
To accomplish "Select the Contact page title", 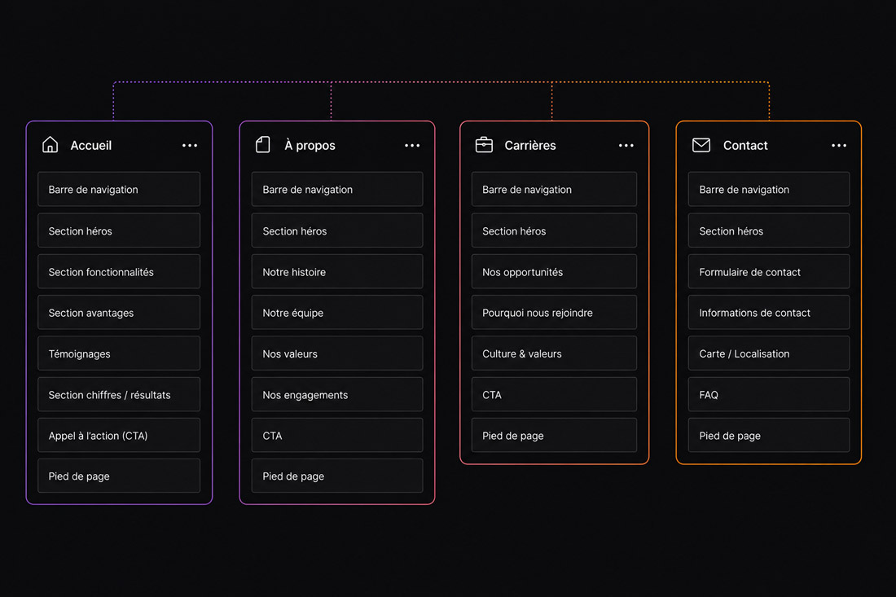I will 745,146.
